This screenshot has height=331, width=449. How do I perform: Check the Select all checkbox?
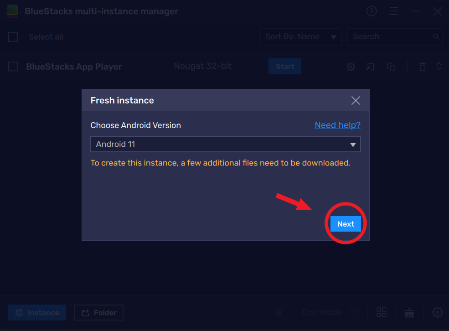13,37
